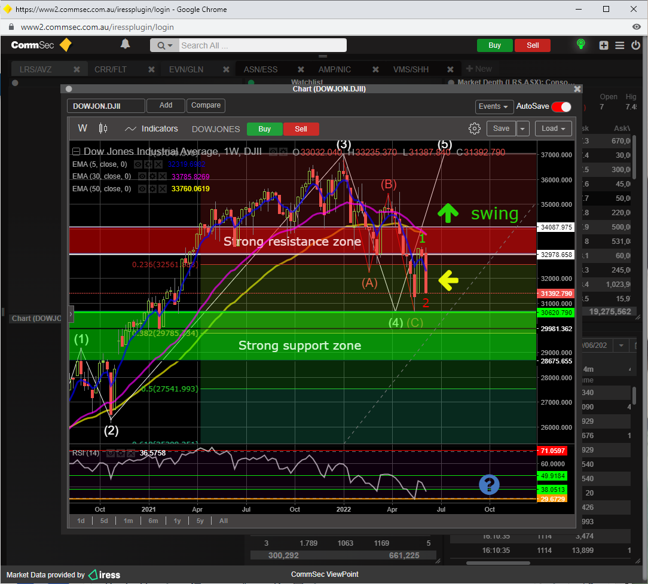This screenshot has width=648, height=584.
Task: Select the 6m time range
Action: click(153, 521)
